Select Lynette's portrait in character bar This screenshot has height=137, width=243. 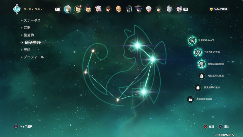point(68,9)
